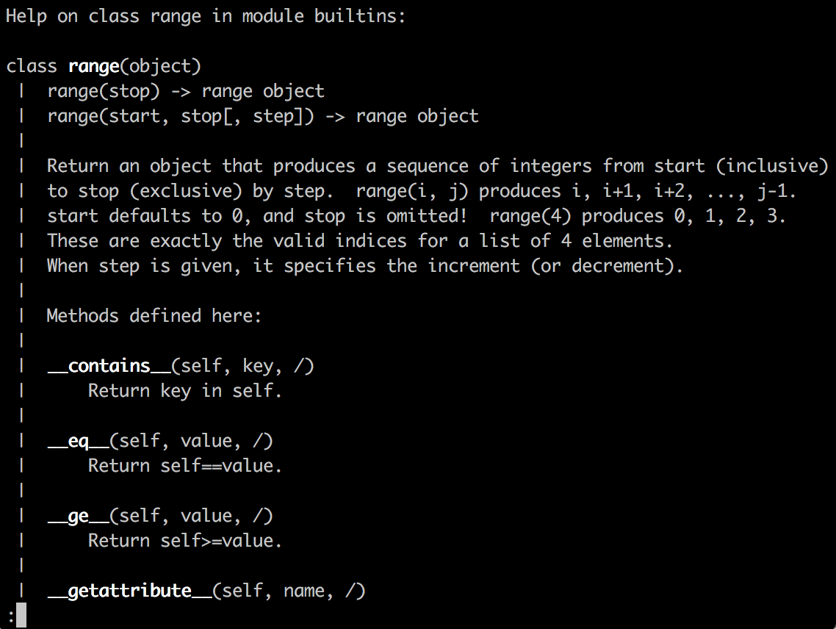836x629 pixels.
Task: Click the 'range(stop) -> range object' signature
Action: coord(185,91)
